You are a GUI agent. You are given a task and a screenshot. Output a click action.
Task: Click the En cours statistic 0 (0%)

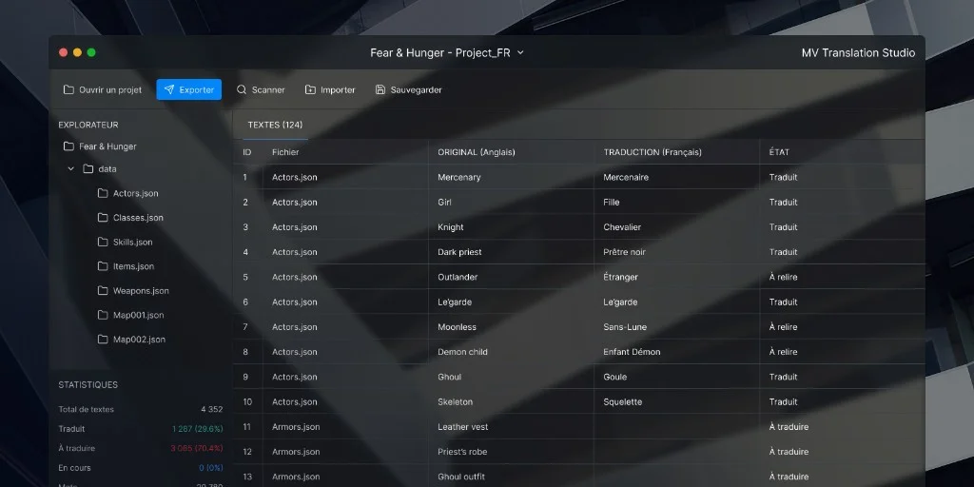[210, 468]
